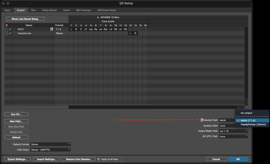This screenshot has width=270, height=164.
Task: Click the LF channel cell in the MAIN row
Action: 86,29
